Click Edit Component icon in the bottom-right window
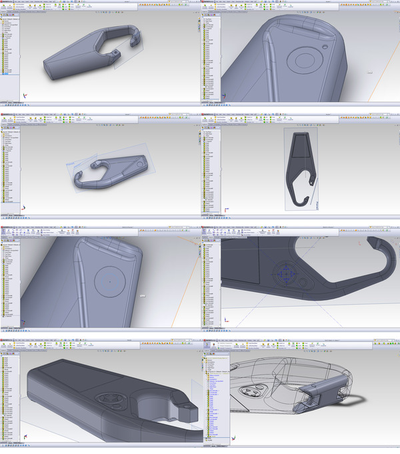 pos(205,346)
